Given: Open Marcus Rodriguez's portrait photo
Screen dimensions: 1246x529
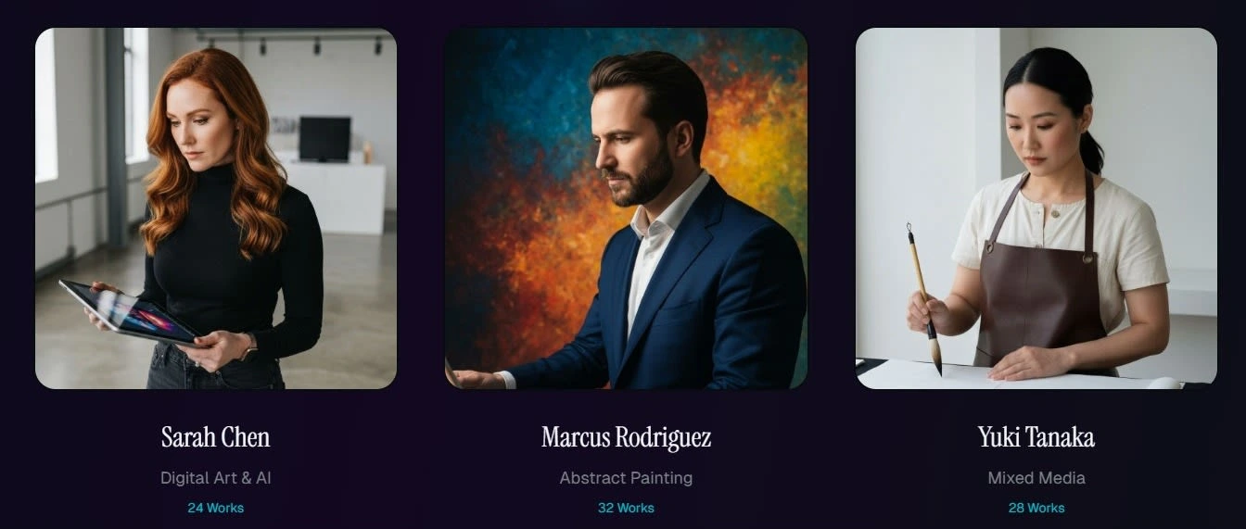Looking at the screenshot, I should [626, 208].
